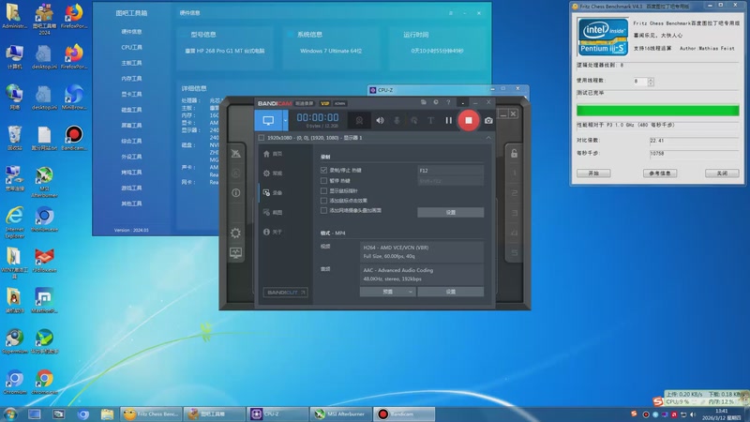Click 参考信息 button in Fritz Chess Benchmark

click(660, 173)
